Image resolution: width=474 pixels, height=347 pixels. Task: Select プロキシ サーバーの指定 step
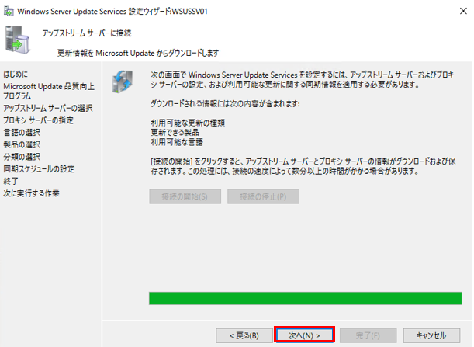pos(38,120)
